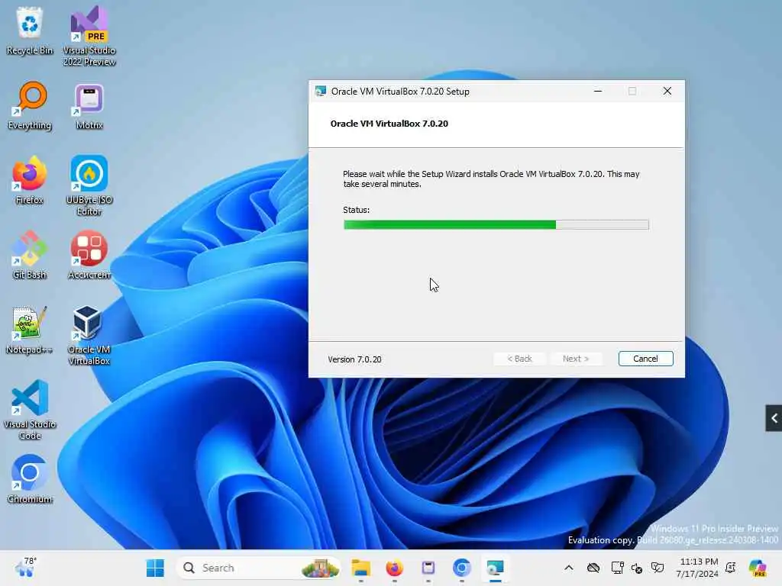Cancel the VirtualBox installation
This screenshot has height=586, width=782.
[645, 359]
